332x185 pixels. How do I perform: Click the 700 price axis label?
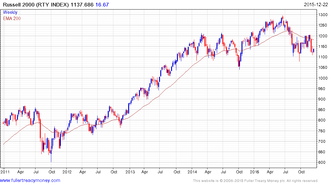tap(322, 142)
